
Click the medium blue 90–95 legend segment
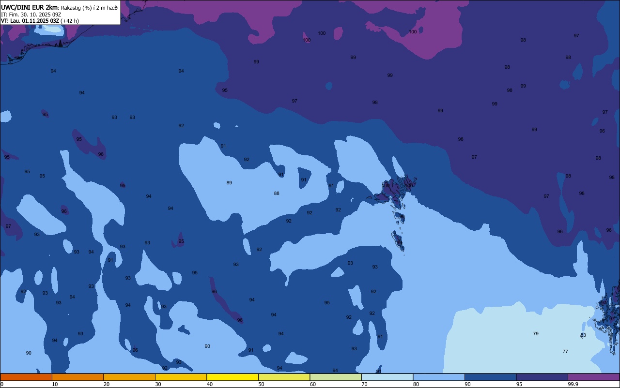coord(490,377)
